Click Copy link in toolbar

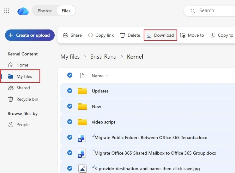click(101, 35)
